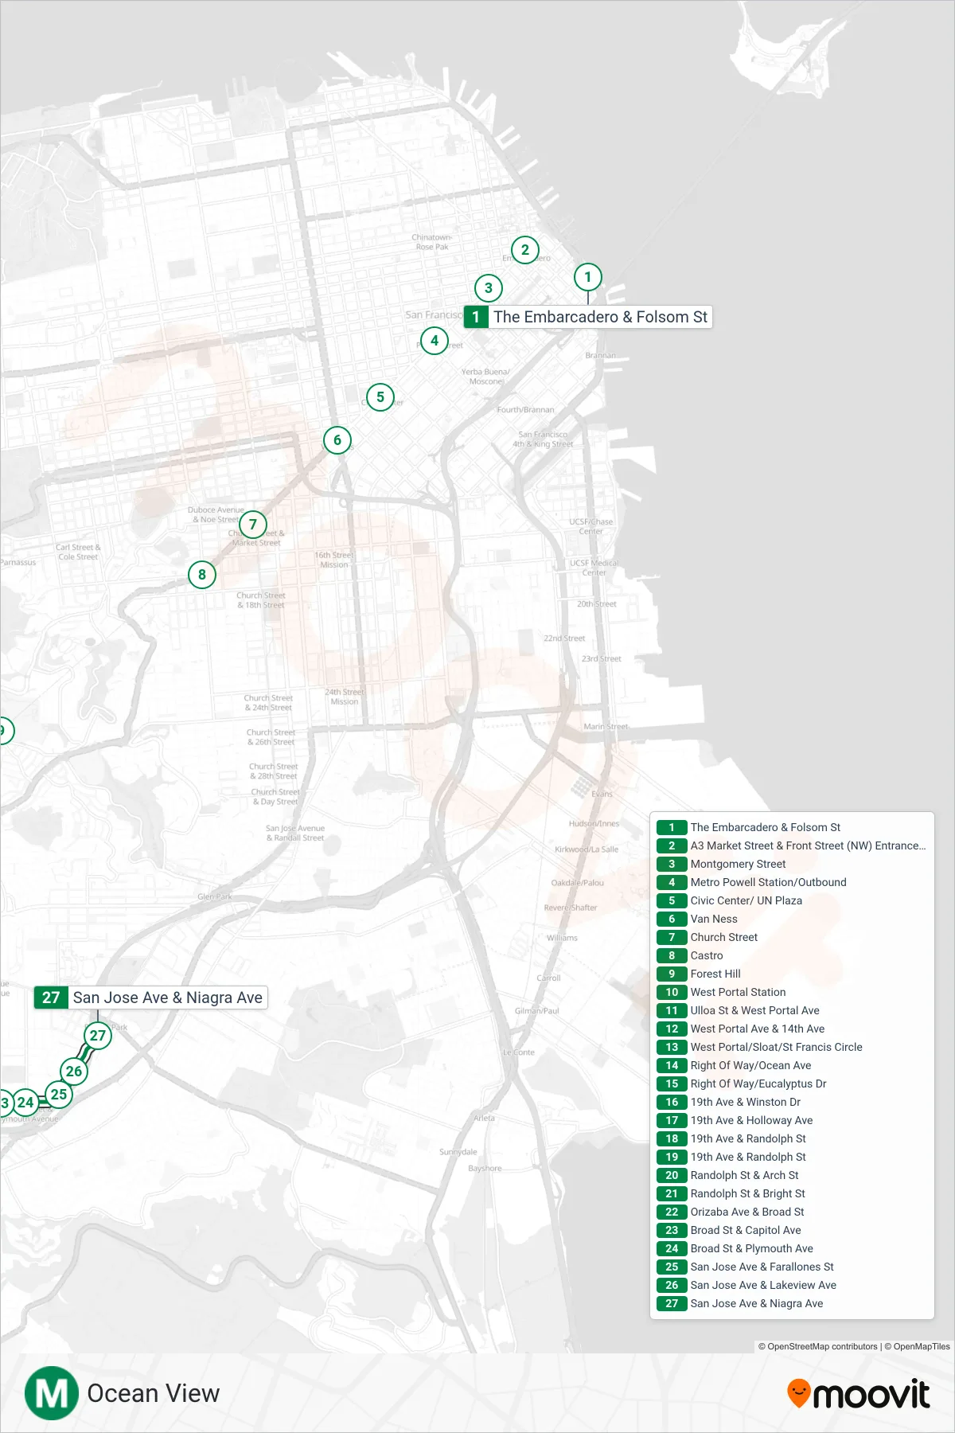Click the San Jose Avenue & Randall Street label
Image resolution: width=955 pixels, height=1433 pixels.
pos(295,833)
